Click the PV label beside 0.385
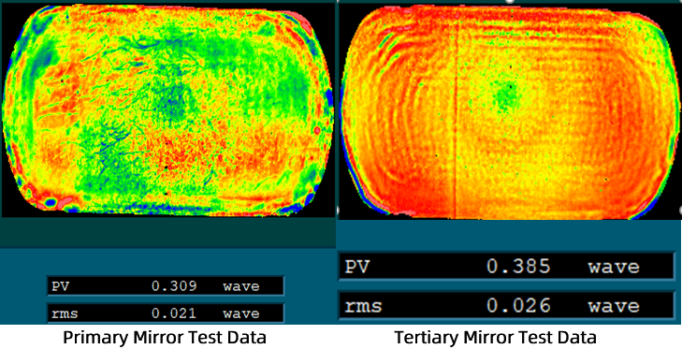This screenshot has width=682, height=349. 356,267
